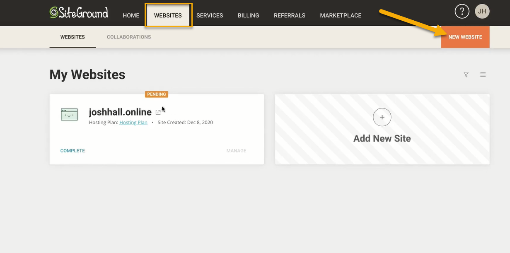Switch to the COLLABORATIONS tab

129,37
